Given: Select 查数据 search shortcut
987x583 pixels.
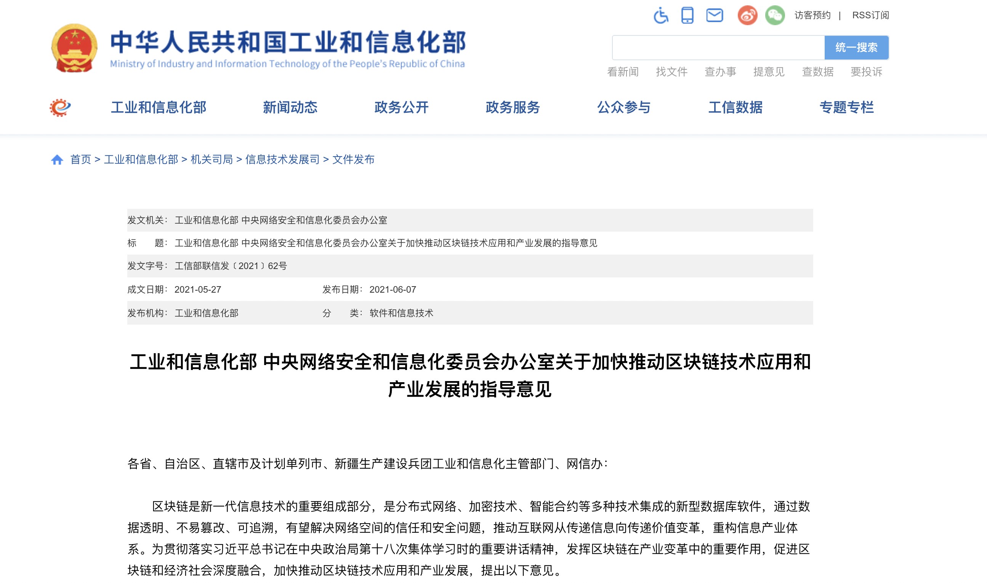Looking at the screenshot, I should click(x=818, y=72).
